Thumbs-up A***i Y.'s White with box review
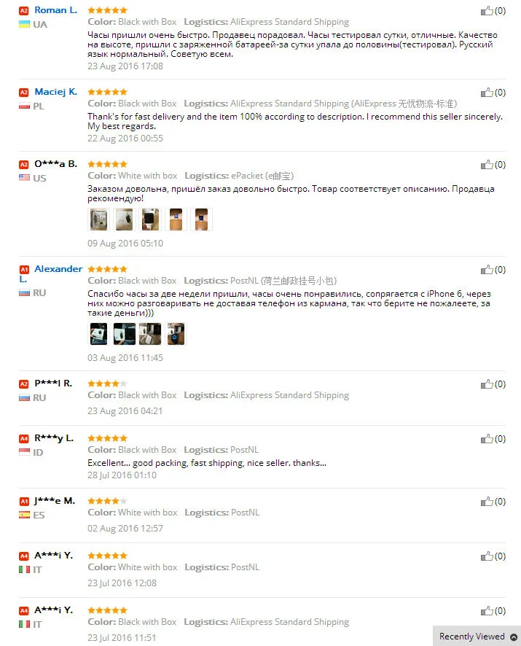Viewport: 521px width, 646px height. point(487,556)
